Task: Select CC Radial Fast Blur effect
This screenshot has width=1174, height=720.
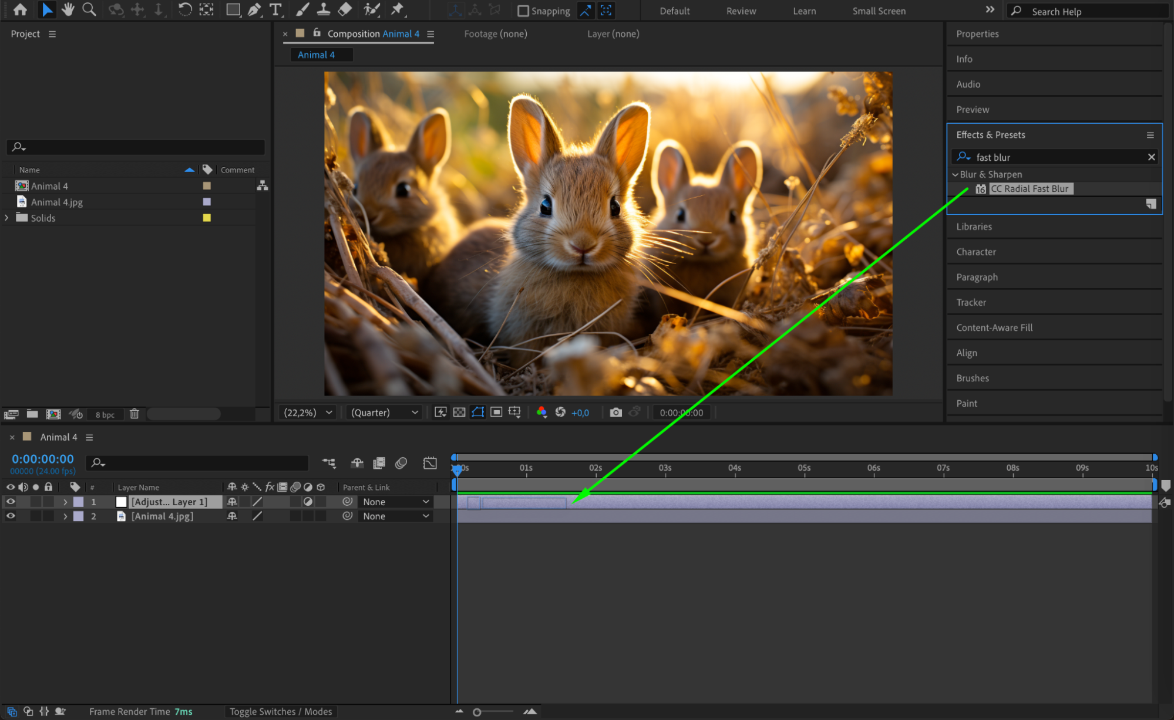Action: 1030,189
